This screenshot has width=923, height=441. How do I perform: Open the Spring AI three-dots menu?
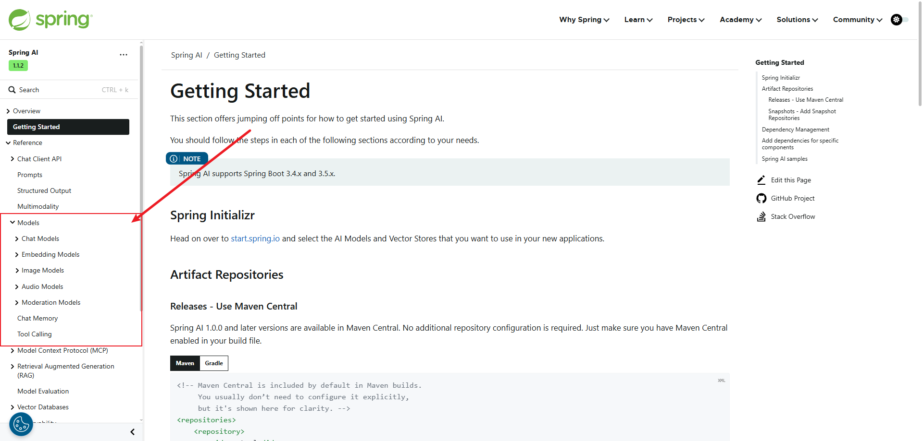124,55
